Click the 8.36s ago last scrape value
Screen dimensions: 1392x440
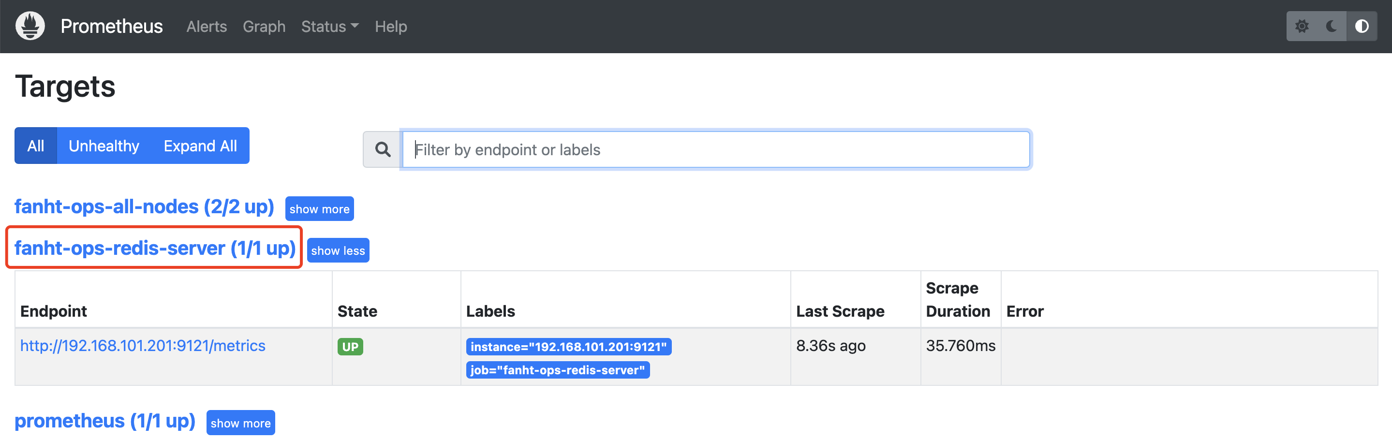(830, 346)
